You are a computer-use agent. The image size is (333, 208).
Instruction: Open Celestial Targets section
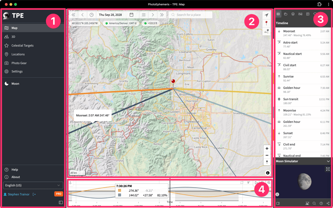pos(33,45)
